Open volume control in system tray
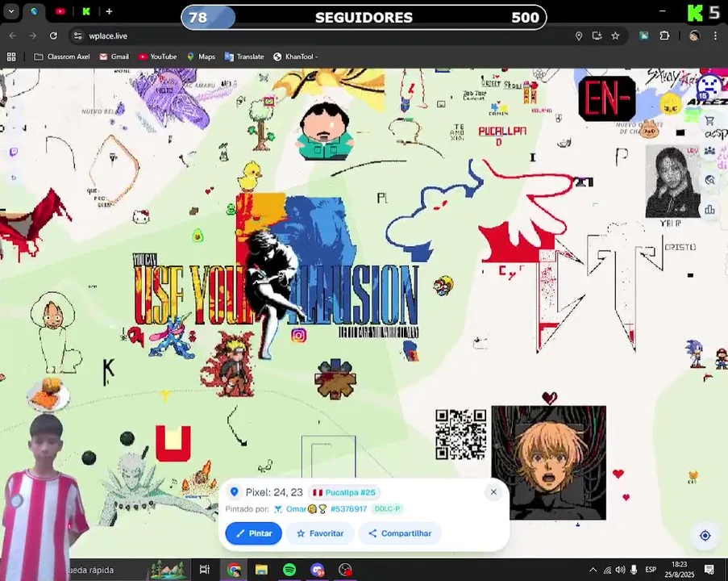Viewport: 728px width, 581px height. [620, 570]
